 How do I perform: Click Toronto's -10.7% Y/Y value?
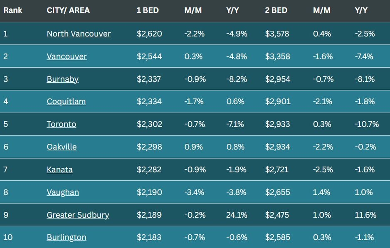pyautogui.click(x=367, y=124)
